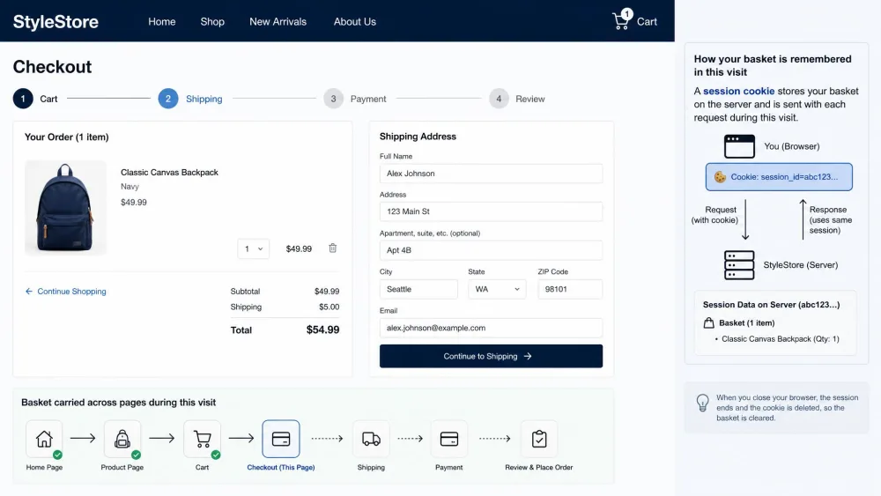Click the ZIP Code field
This screenshot has width=881, height=496.
[570, 289]
